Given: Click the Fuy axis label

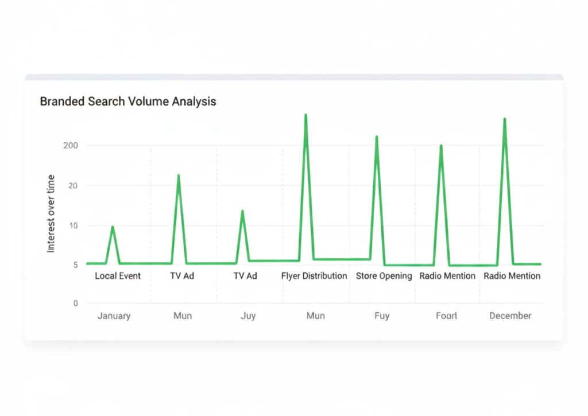Looking at the screenshot, I should 382,316.
